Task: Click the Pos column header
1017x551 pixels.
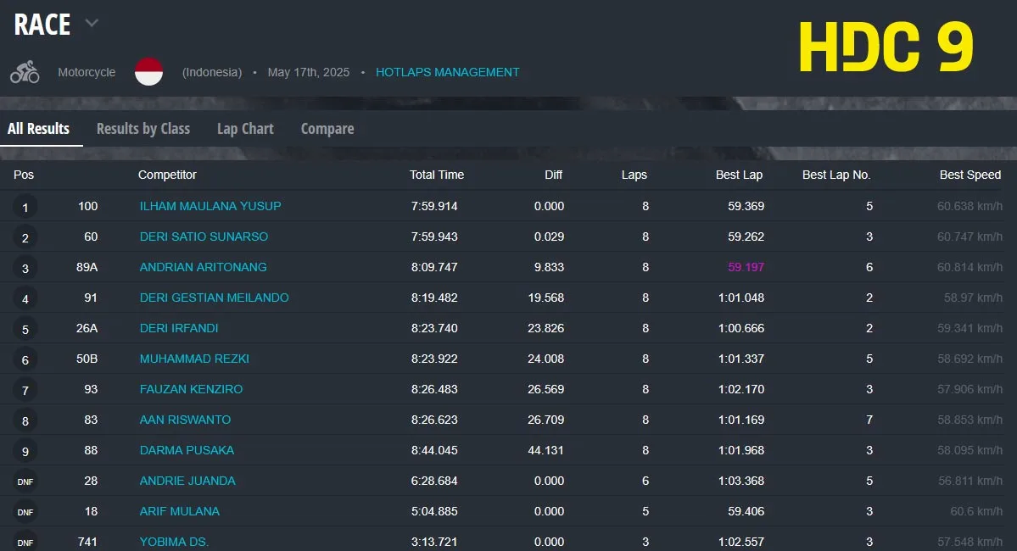Action: tap(24, 175)
